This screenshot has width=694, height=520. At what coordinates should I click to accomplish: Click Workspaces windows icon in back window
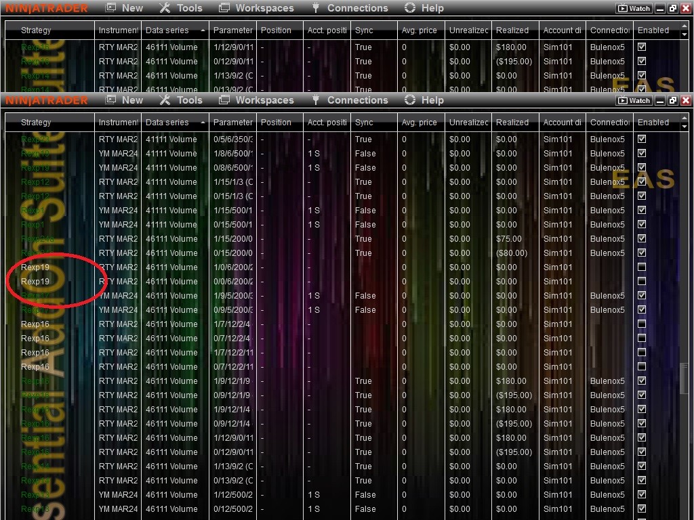(x=224, y=7)
